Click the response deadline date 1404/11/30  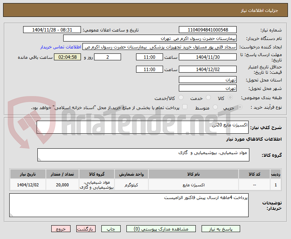pyautogui.click(x=208, y=57)
